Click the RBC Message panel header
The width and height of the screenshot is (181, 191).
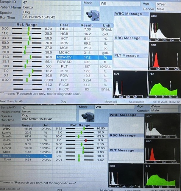click(x=127, y=38)
